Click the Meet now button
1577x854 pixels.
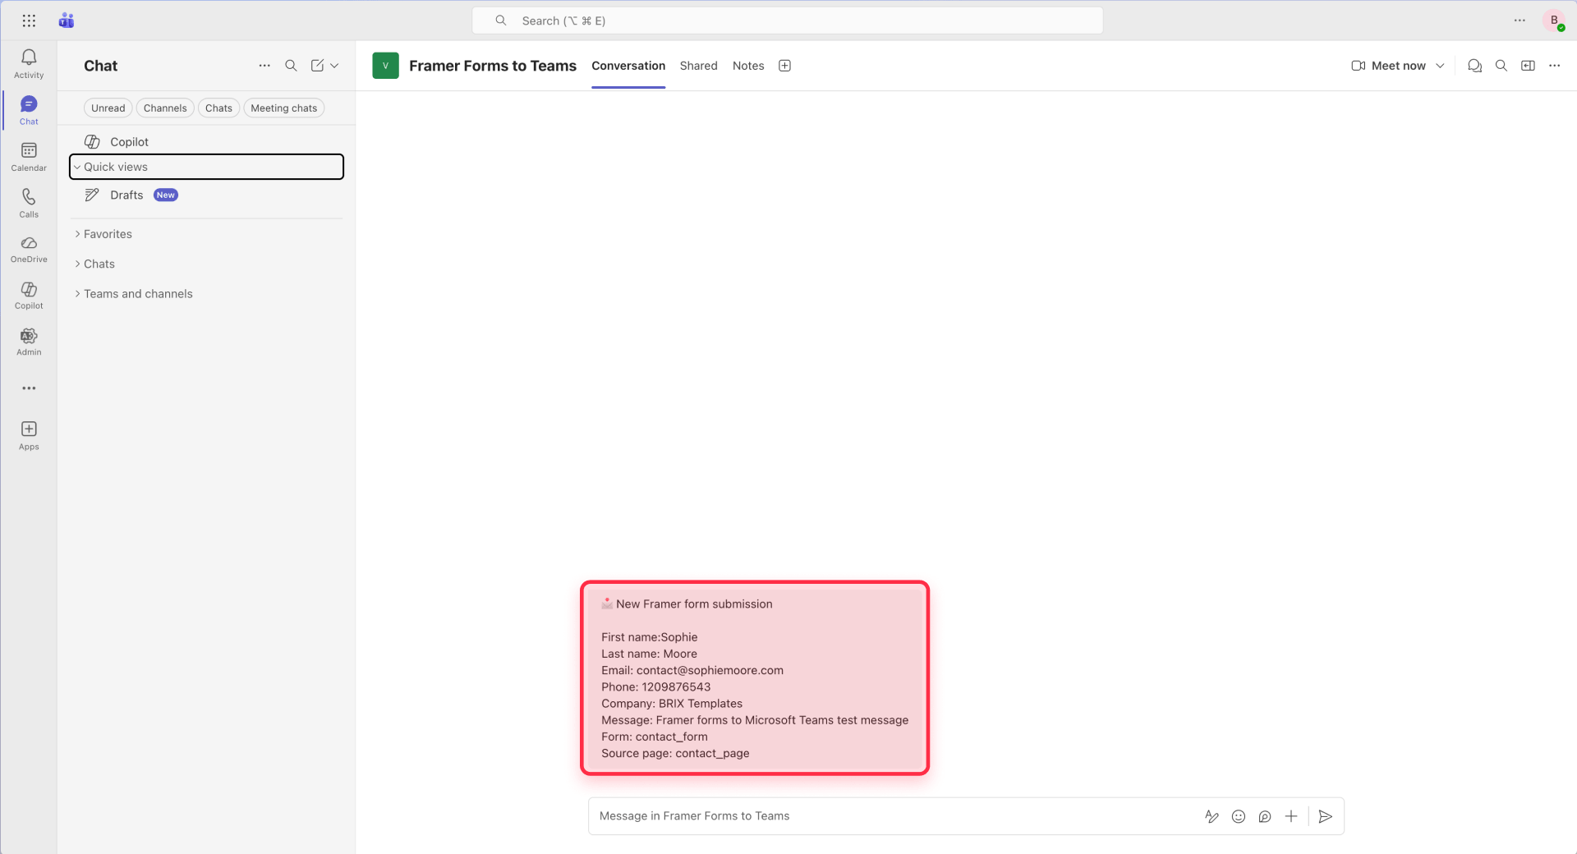1388,66
